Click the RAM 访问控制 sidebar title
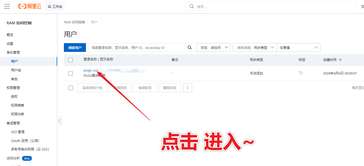The image size is (364, 166). pyautogui.click(x=19, y=23)
